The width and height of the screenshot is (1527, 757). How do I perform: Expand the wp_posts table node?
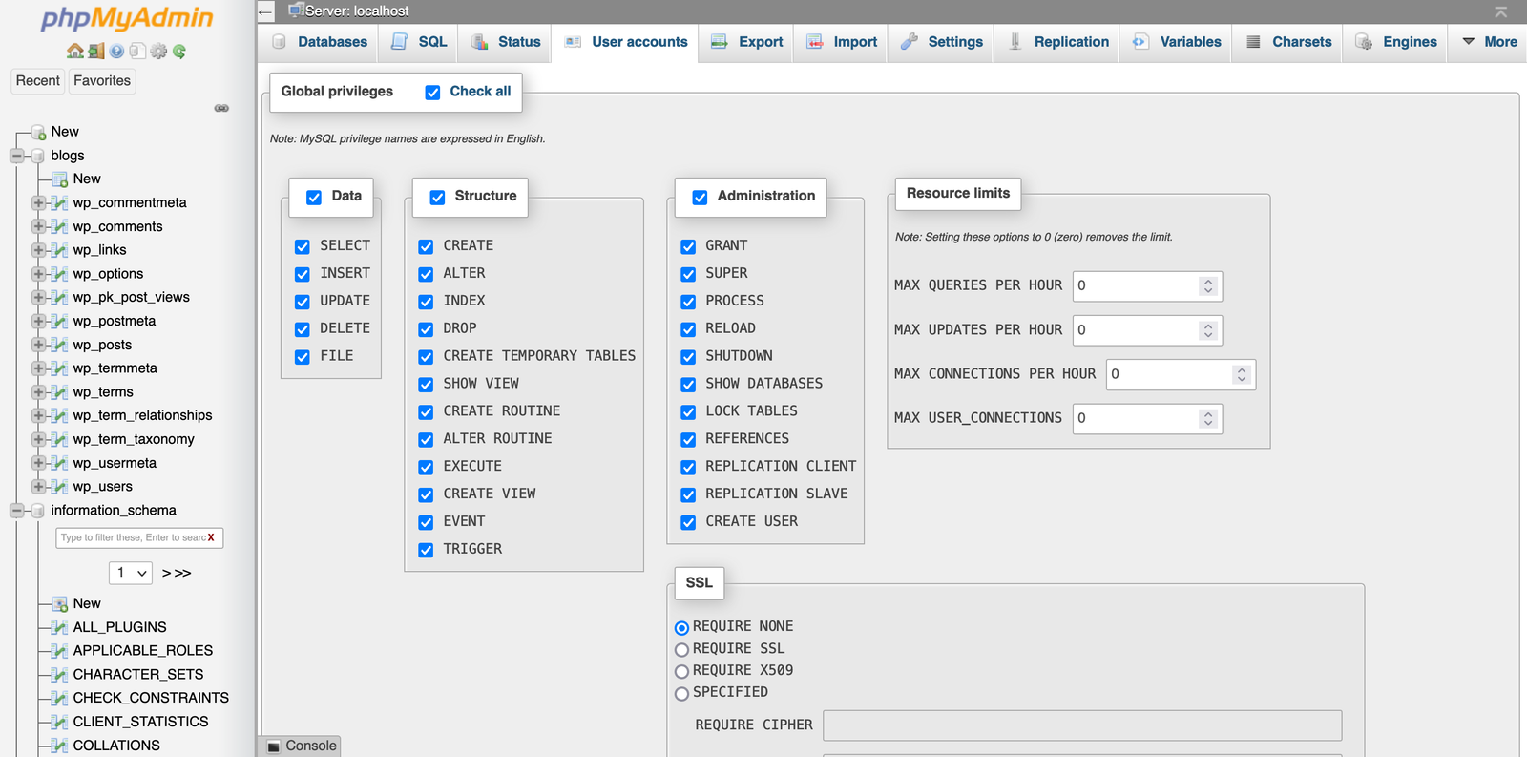click(x=38, y=345)
